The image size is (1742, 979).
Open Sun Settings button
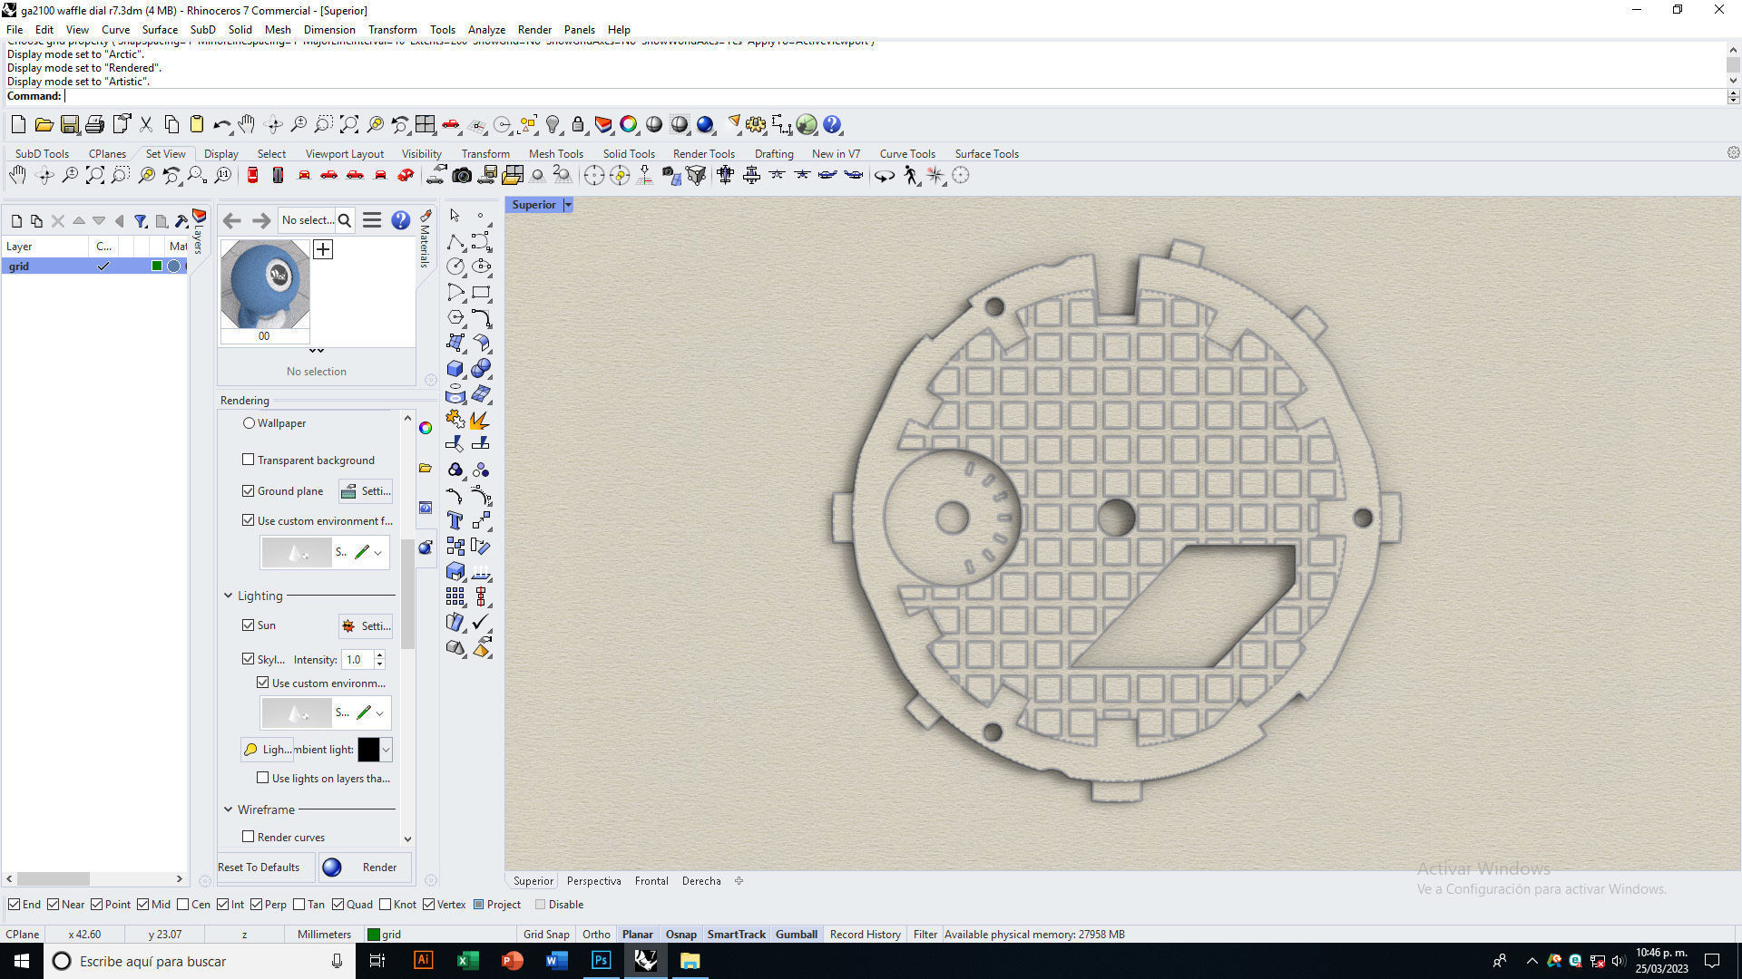point(366,625)
